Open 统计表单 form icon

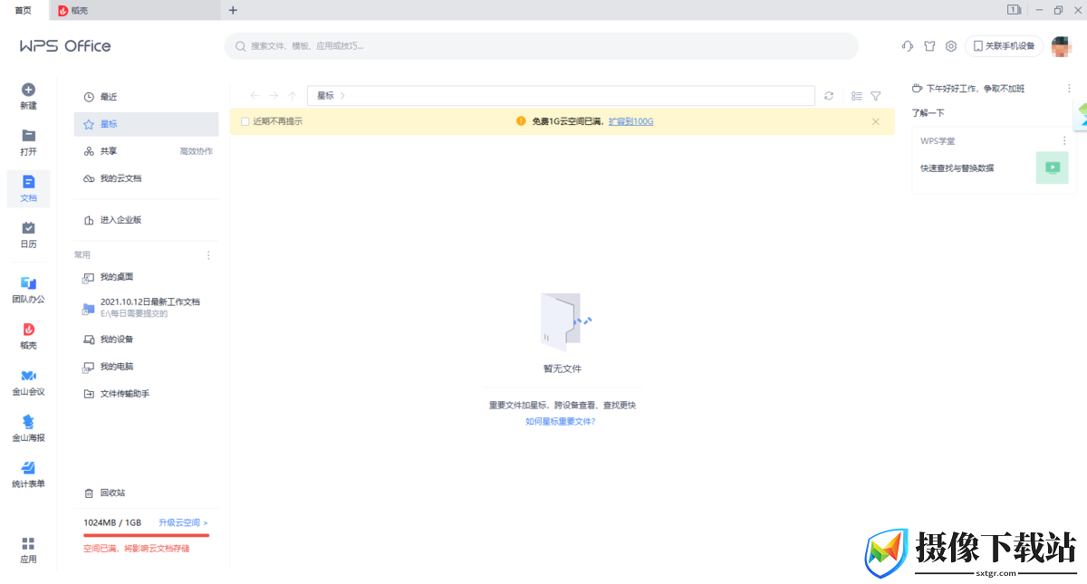[28, 467]
